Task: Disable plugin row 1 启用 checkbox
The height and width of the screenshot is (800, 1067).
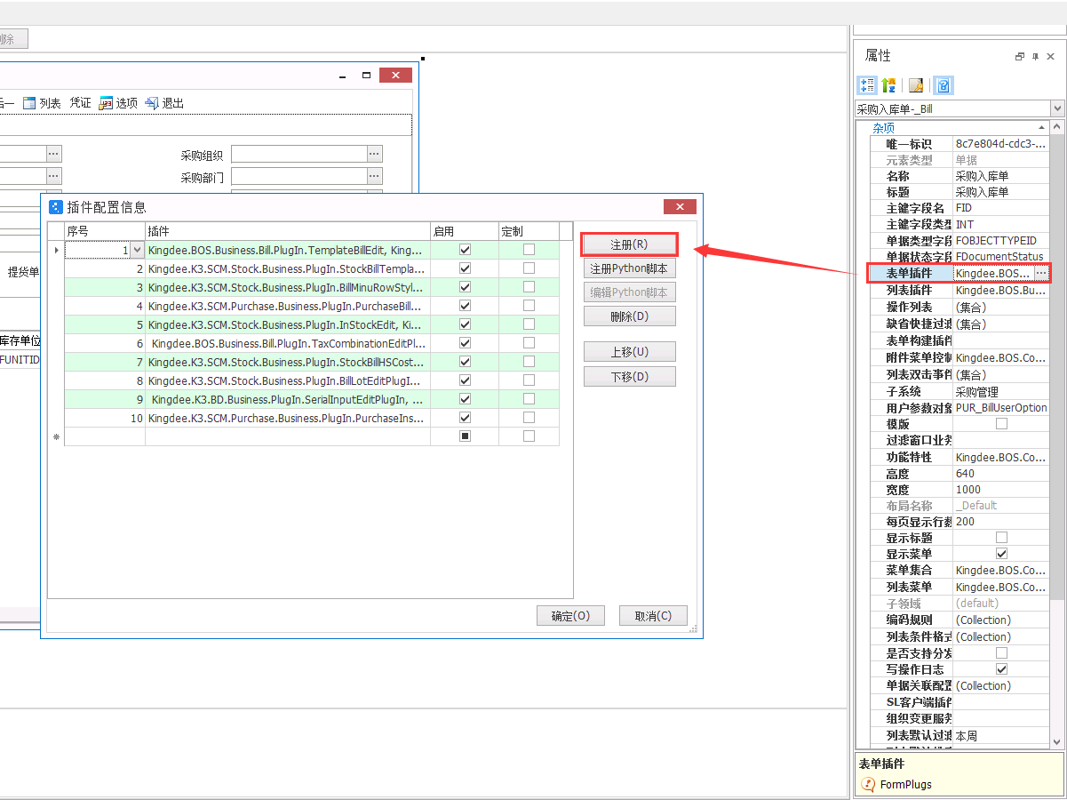Action: click(465, 250)
